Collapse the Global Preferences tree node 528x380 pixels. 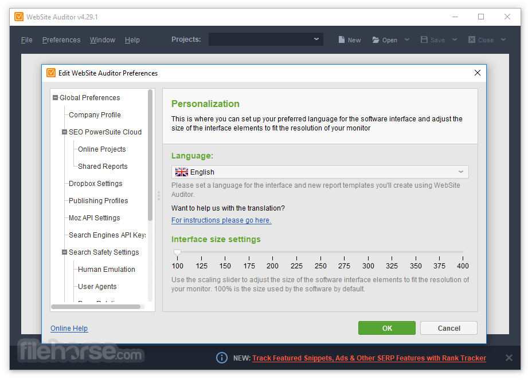pos(55,97)
